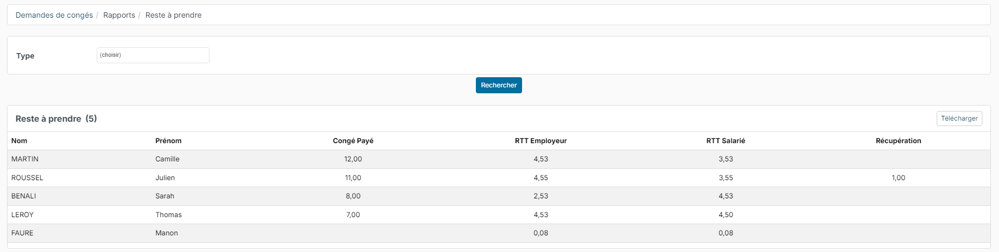Click the Reste à prendre (5) panel title

tap(56, 119)
